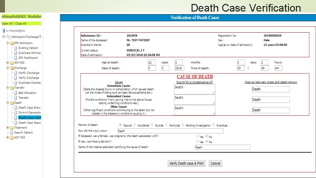
Task: Click the Cancel button
Action: pyautogui.click(x=215, y=163)
